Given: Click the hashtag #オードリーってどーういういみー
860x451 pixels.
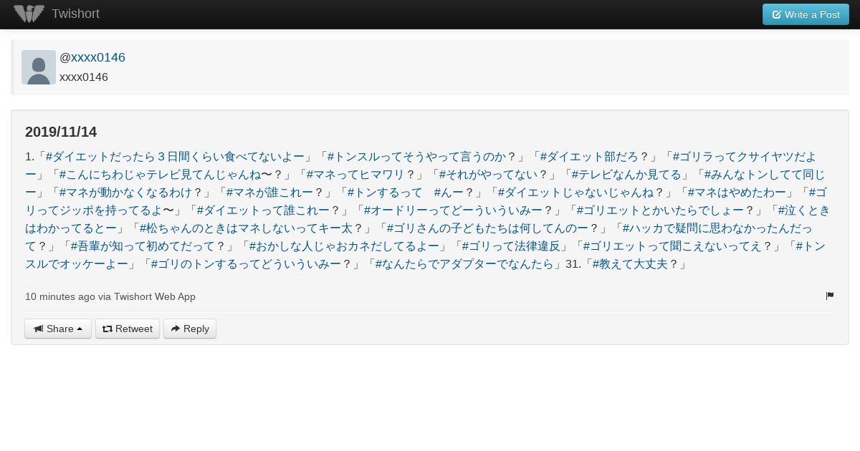Looking at the screenshot, I should [453, 210].
